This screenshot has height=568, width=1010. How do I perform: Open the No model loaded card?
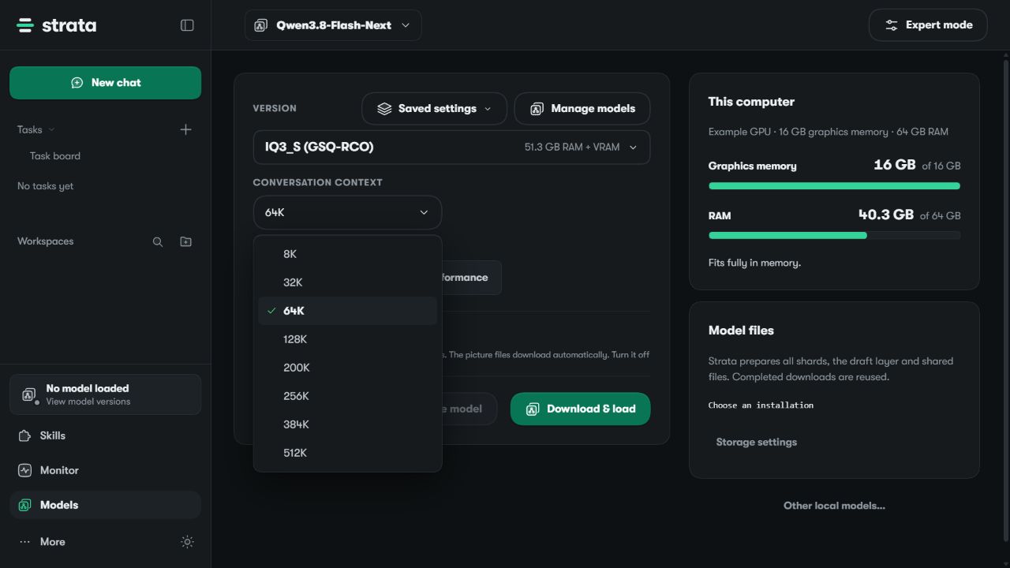pyautogui.click(x=105, y=394)
